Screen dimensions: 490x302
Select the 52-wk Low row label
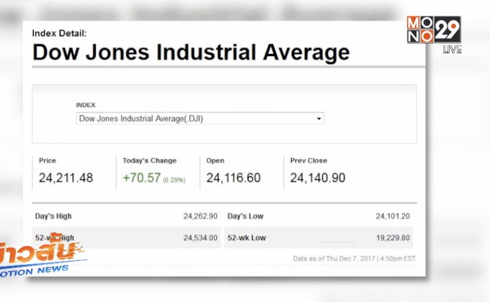click(x=246, y=237)
